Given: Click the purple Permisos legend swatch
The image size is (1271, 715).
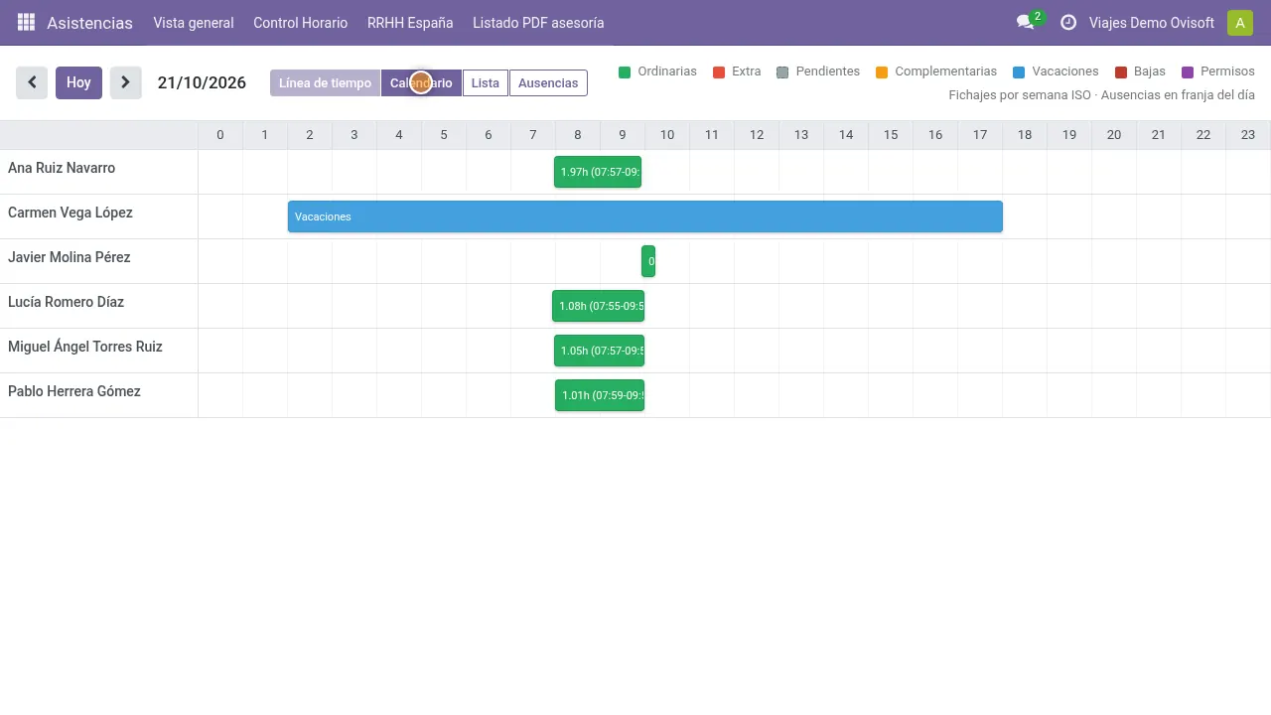Looking at the screenshot, I should pyautogui.click(x=1188, y=72).
